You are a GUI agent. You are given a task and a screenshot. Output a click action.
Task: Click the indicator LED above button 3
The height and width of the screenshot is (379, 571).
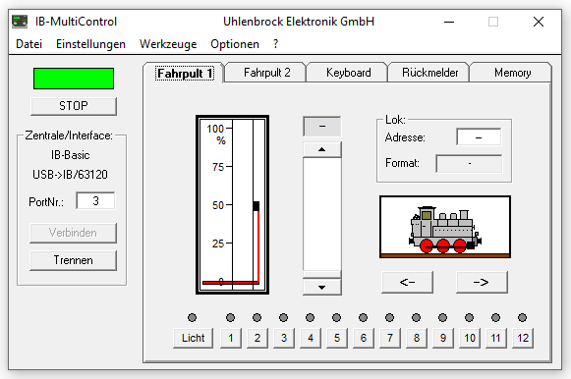[x=283, y=317]
